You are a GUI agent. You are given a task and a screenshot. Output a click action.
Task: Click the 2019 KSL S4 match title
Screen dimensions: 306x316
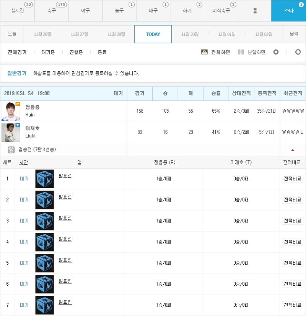click(19, 93)
